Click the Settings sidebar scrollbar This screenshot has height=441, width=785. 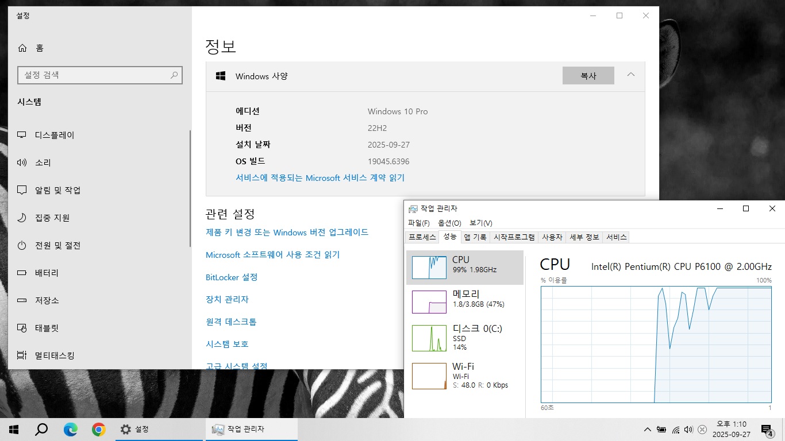[190, 189]
